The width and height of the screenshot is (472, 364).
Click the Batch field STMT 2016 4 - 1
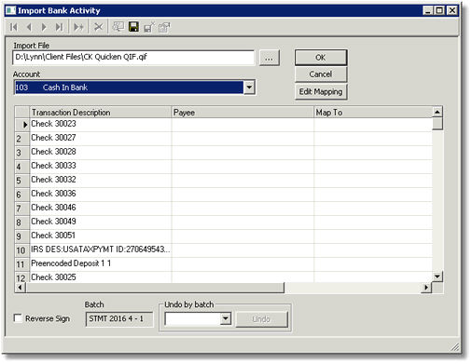pyautogui.click(x=119, y=319)
